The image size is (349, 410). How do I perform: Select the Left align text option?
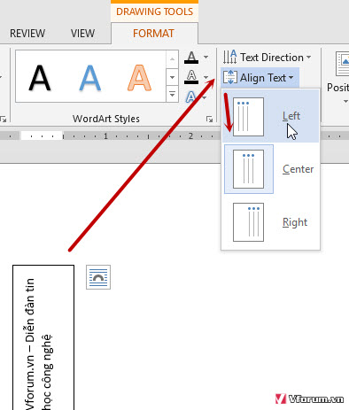click(x=270, y=116)
